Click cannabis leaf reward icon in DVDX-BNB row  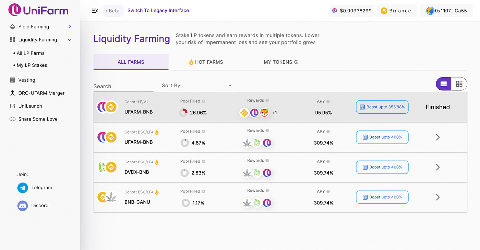click(247, 173)
